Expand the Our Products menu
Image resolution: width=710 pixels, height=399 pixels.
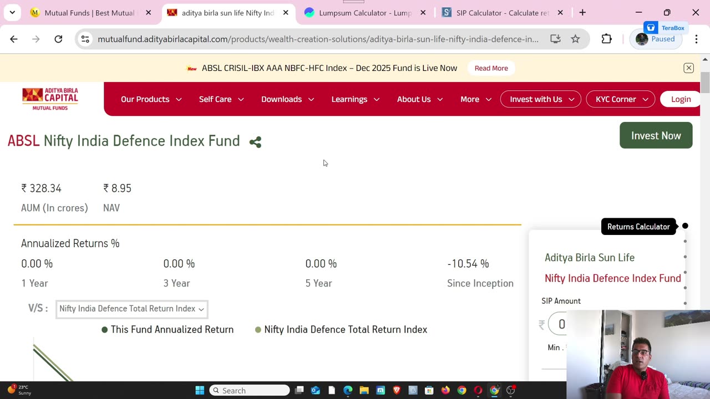point(151,99)
